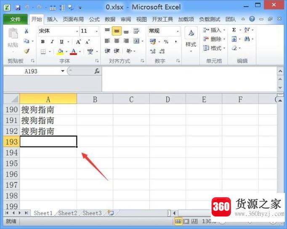Align text right

[126, 41]
